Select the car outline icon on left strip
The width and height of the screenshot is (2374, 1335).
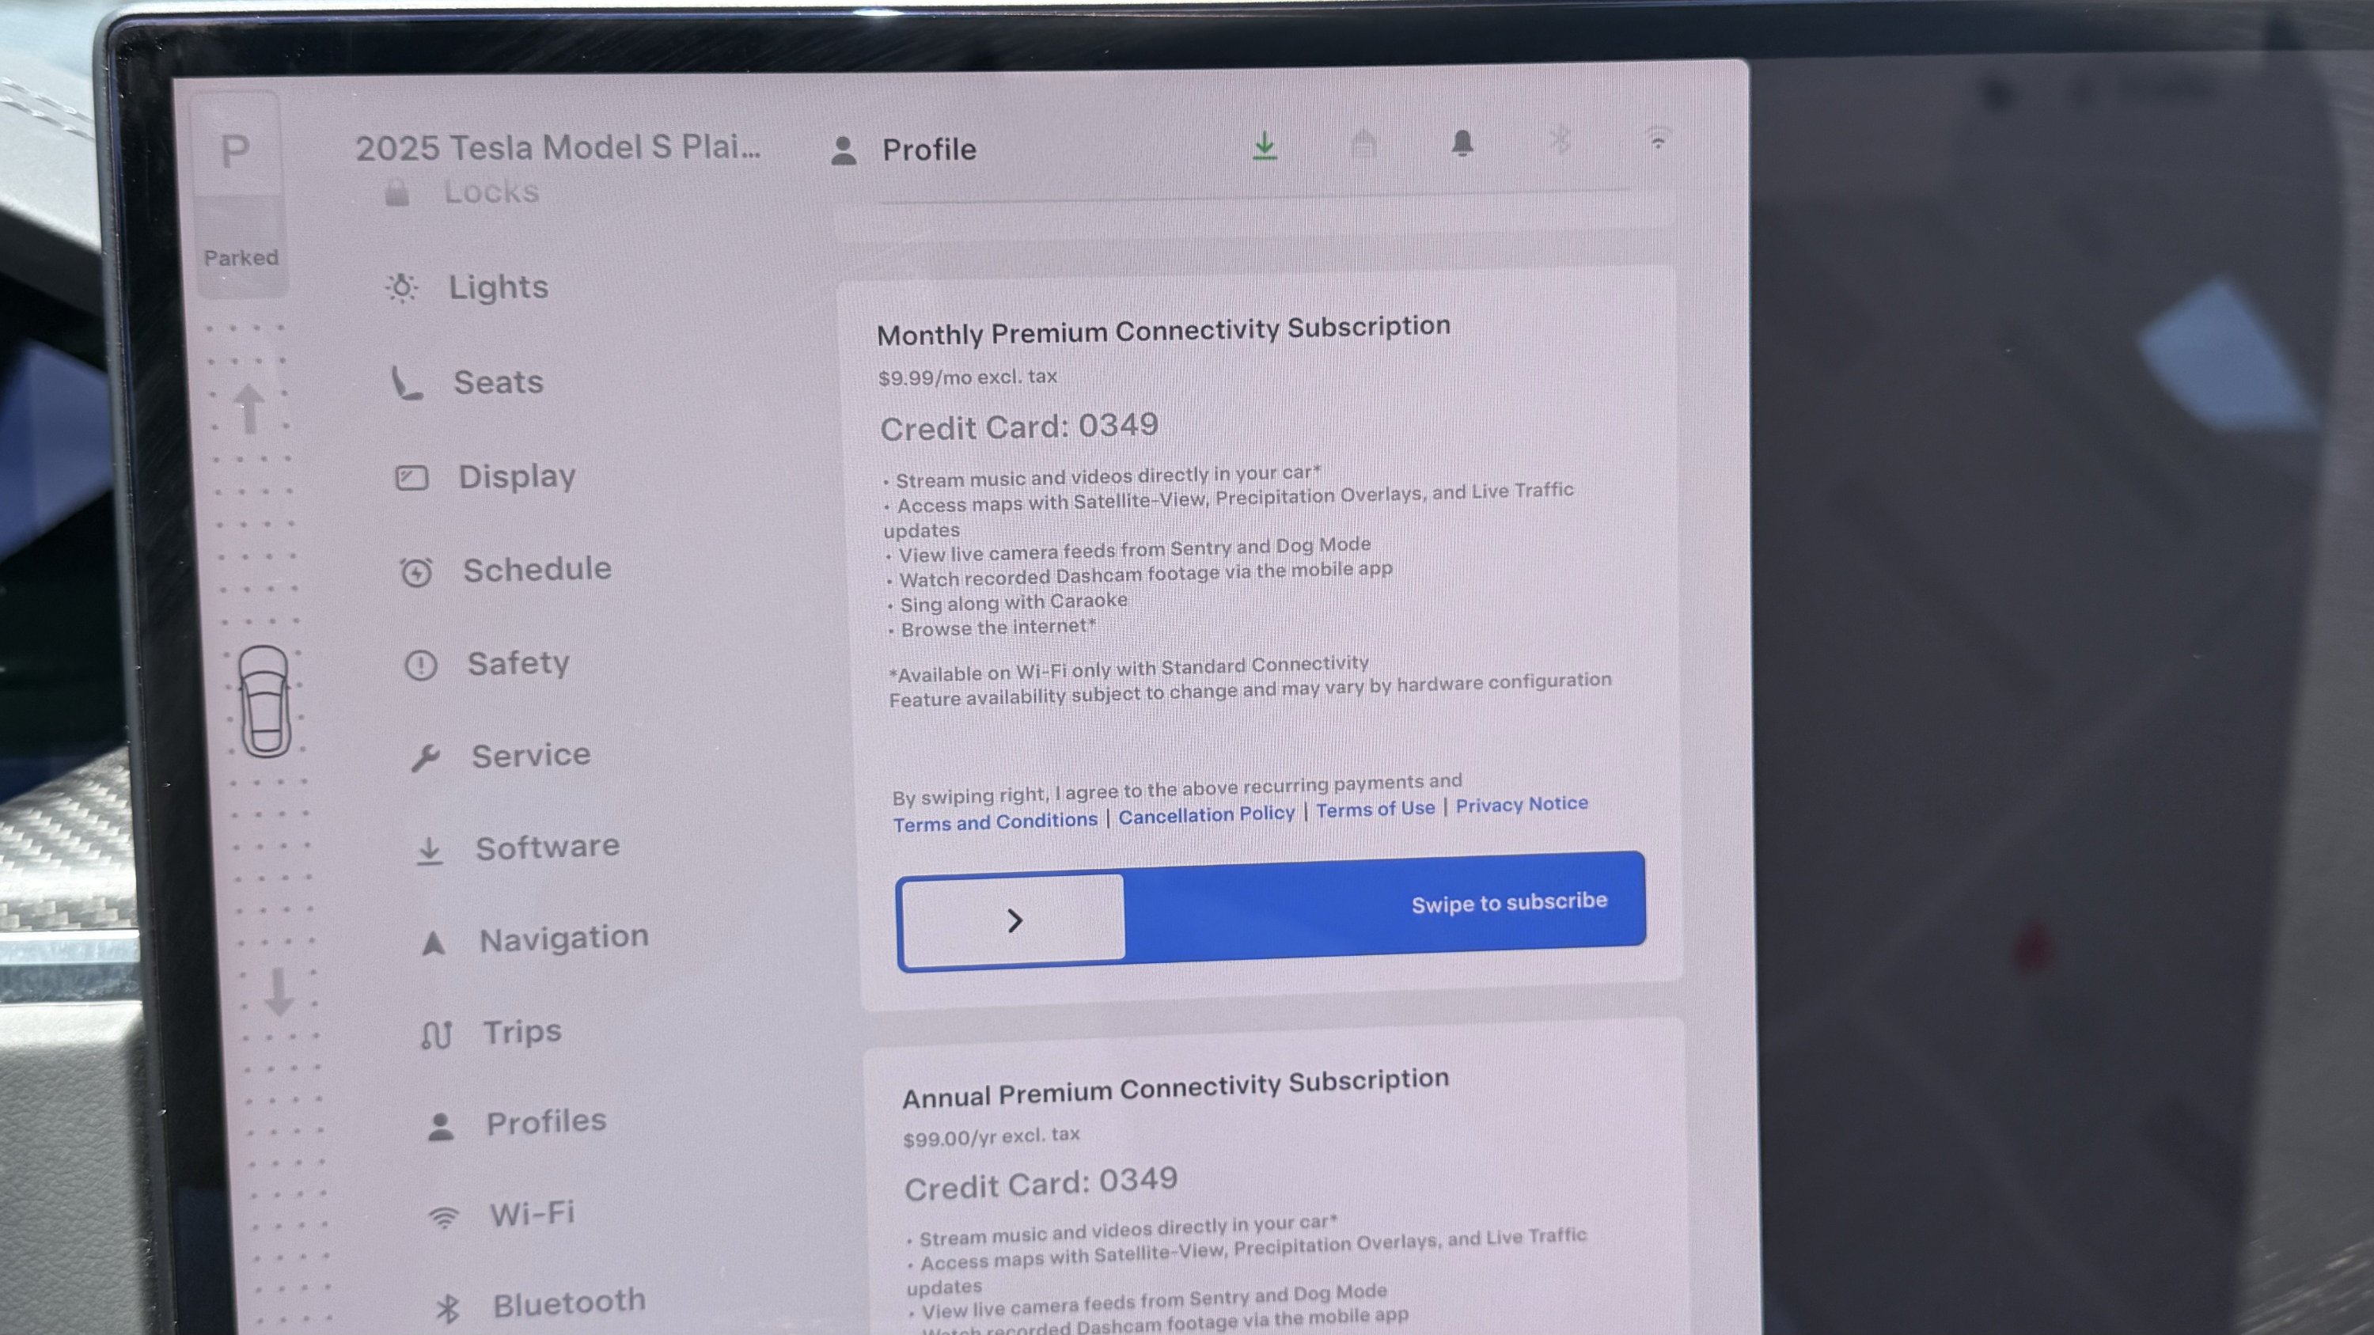point(265,701)
